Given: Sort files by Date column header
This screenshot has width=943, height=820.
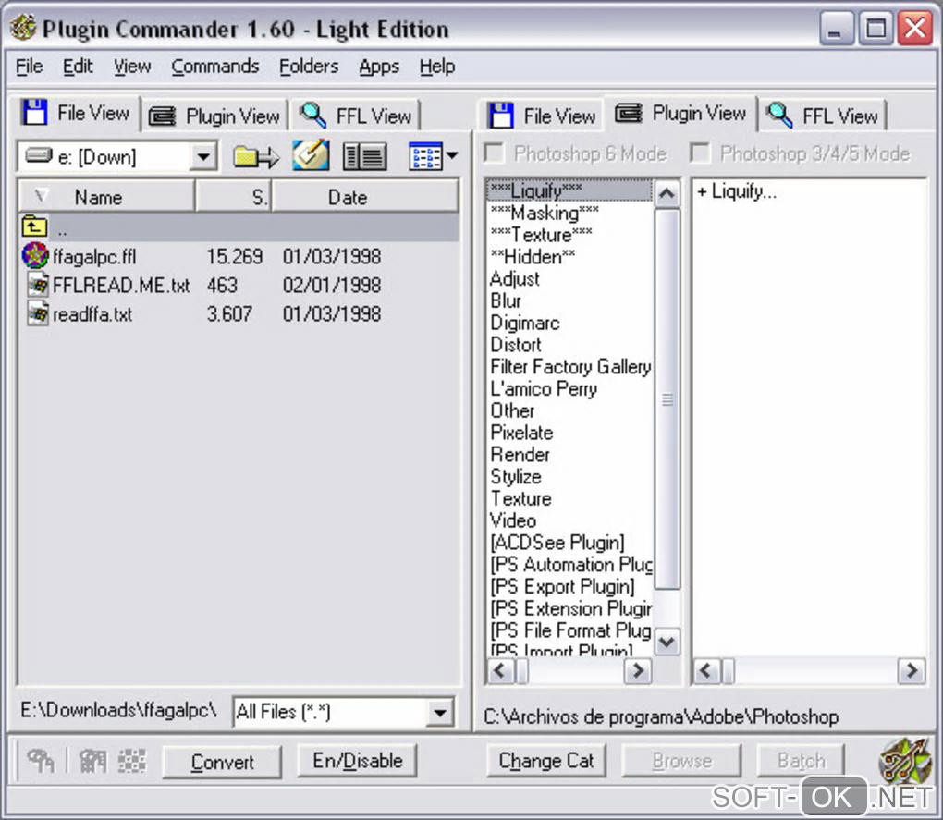Looking at the screenshot, I should (365, 197).
